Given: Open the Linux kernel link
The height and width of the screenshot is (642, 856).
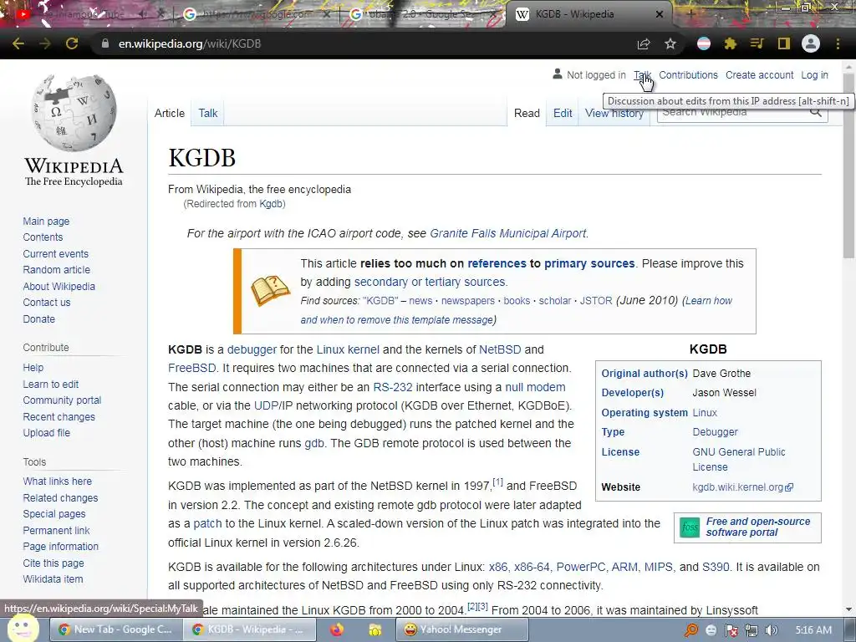Looking at the screenshot, I should (348, 349).
